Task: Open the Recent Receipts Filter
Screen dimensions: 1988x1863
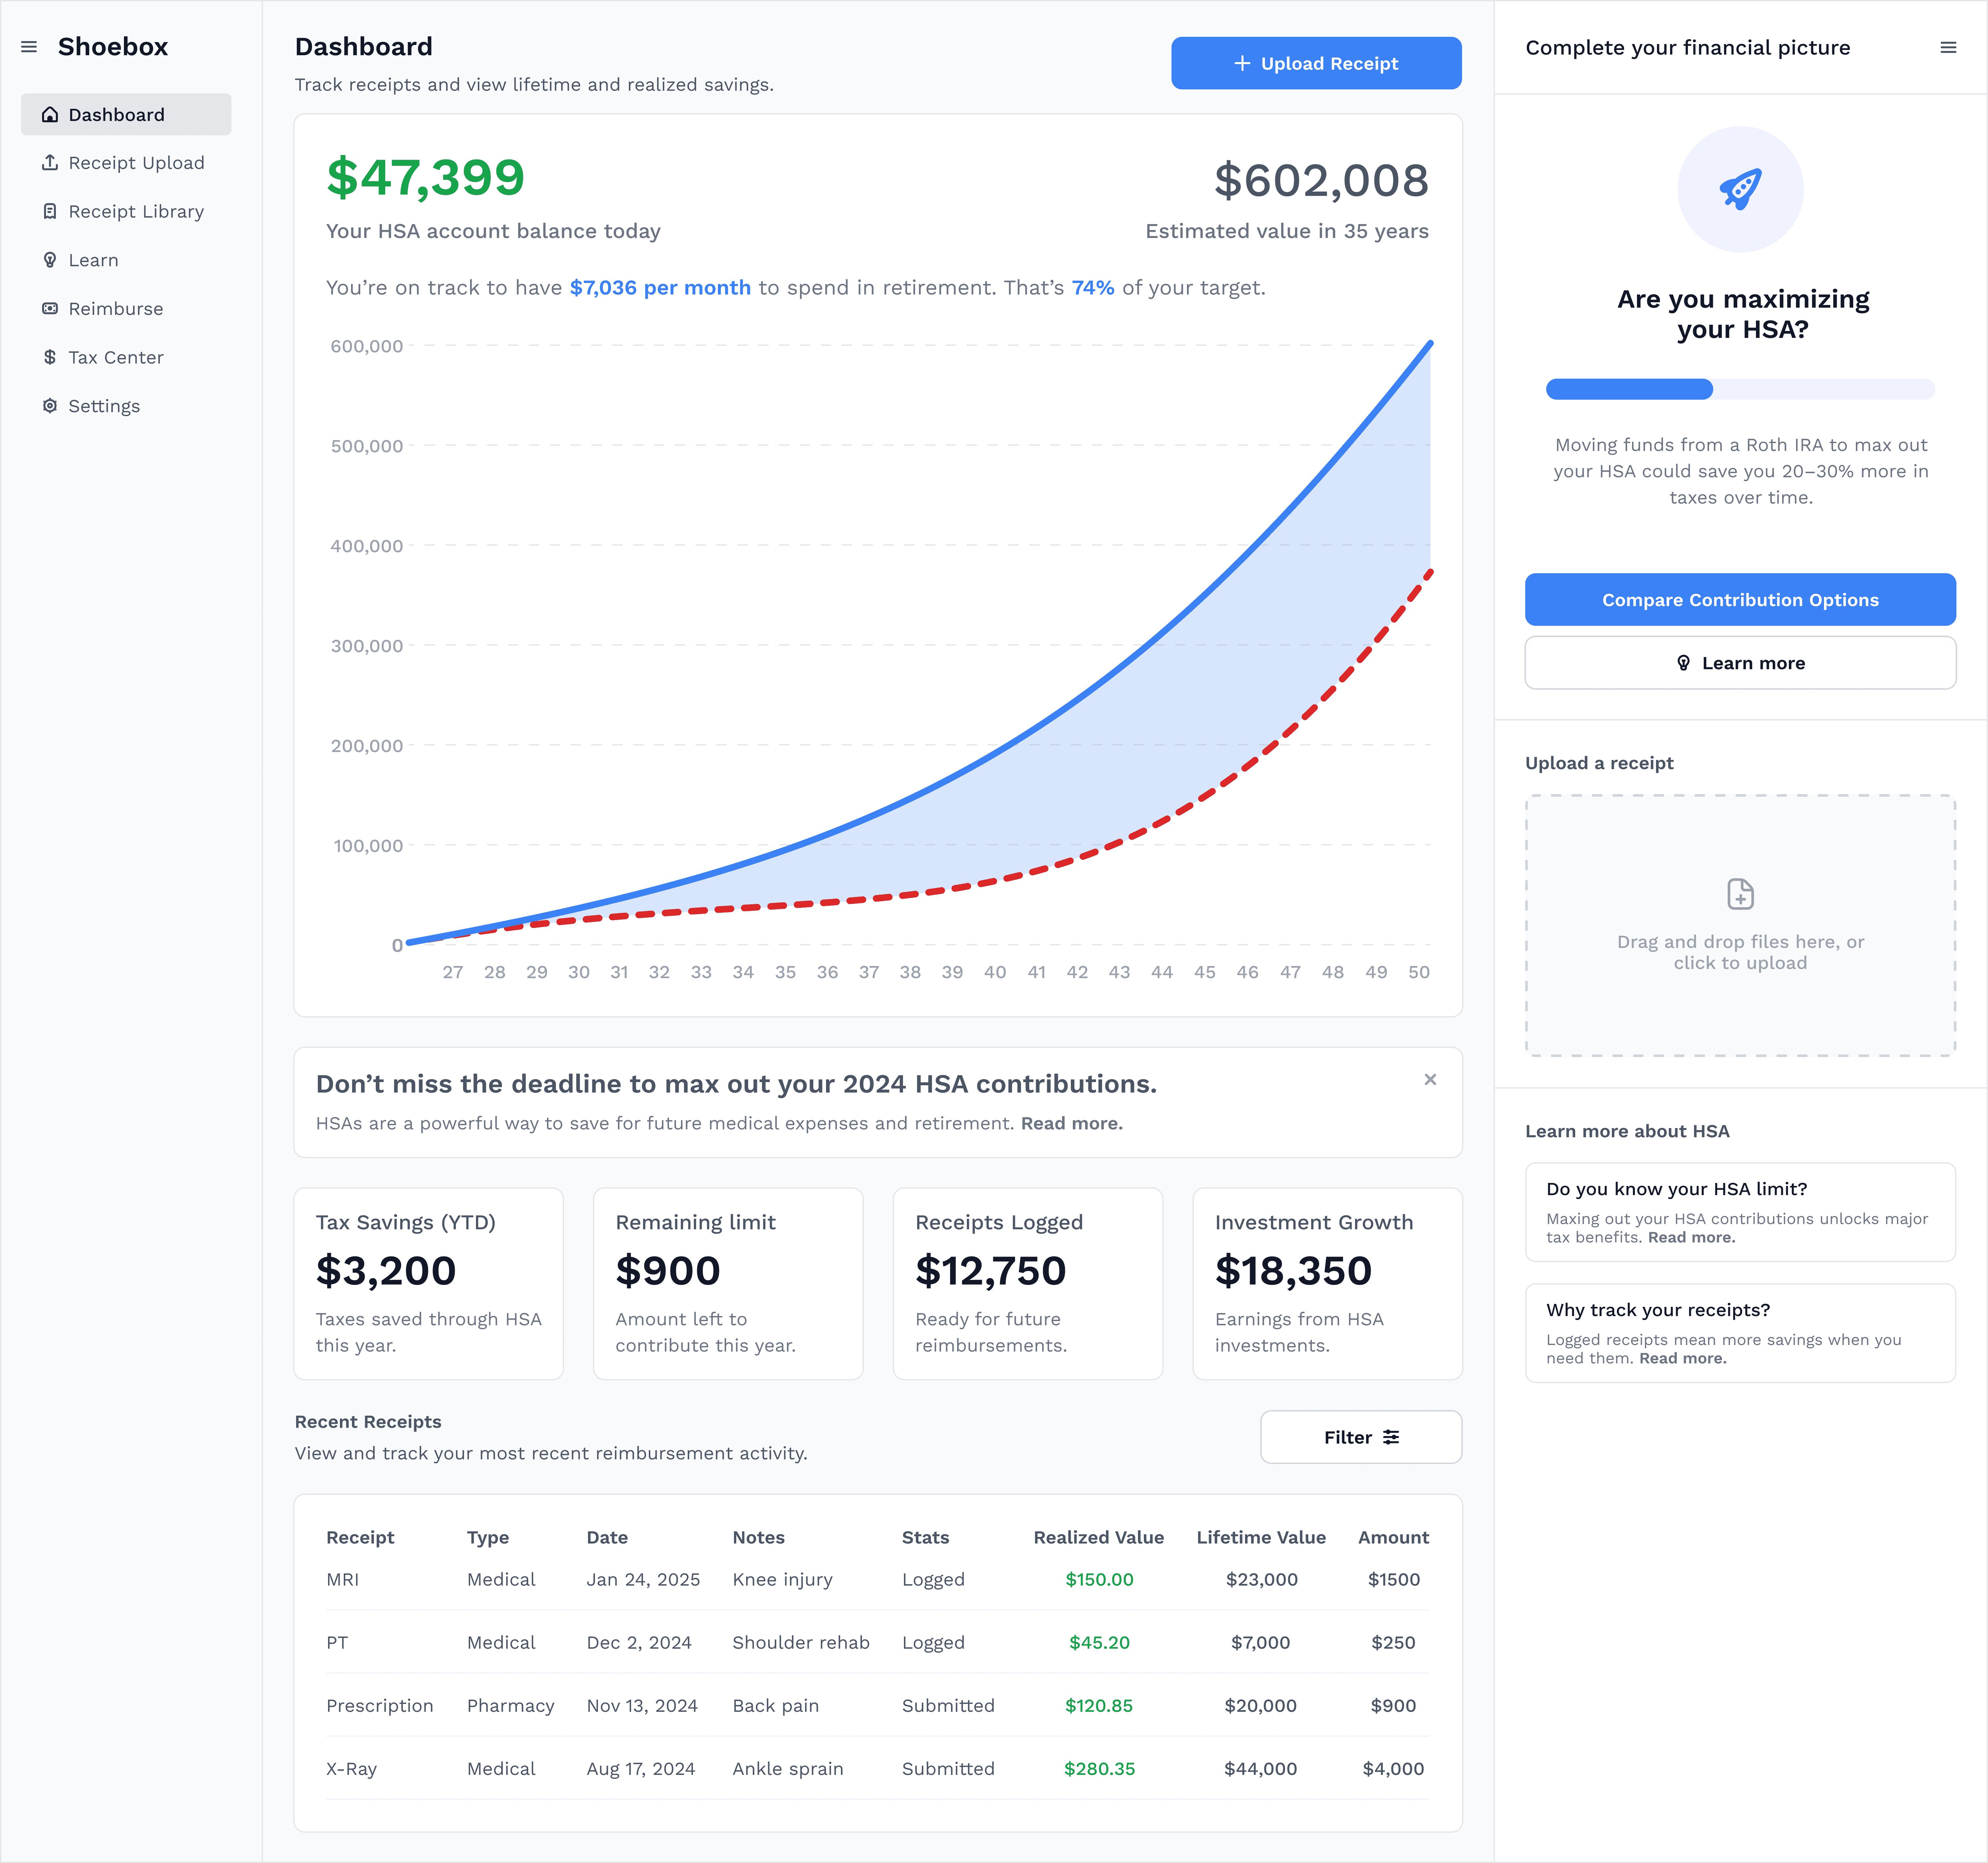Action: [1361, 1437]
